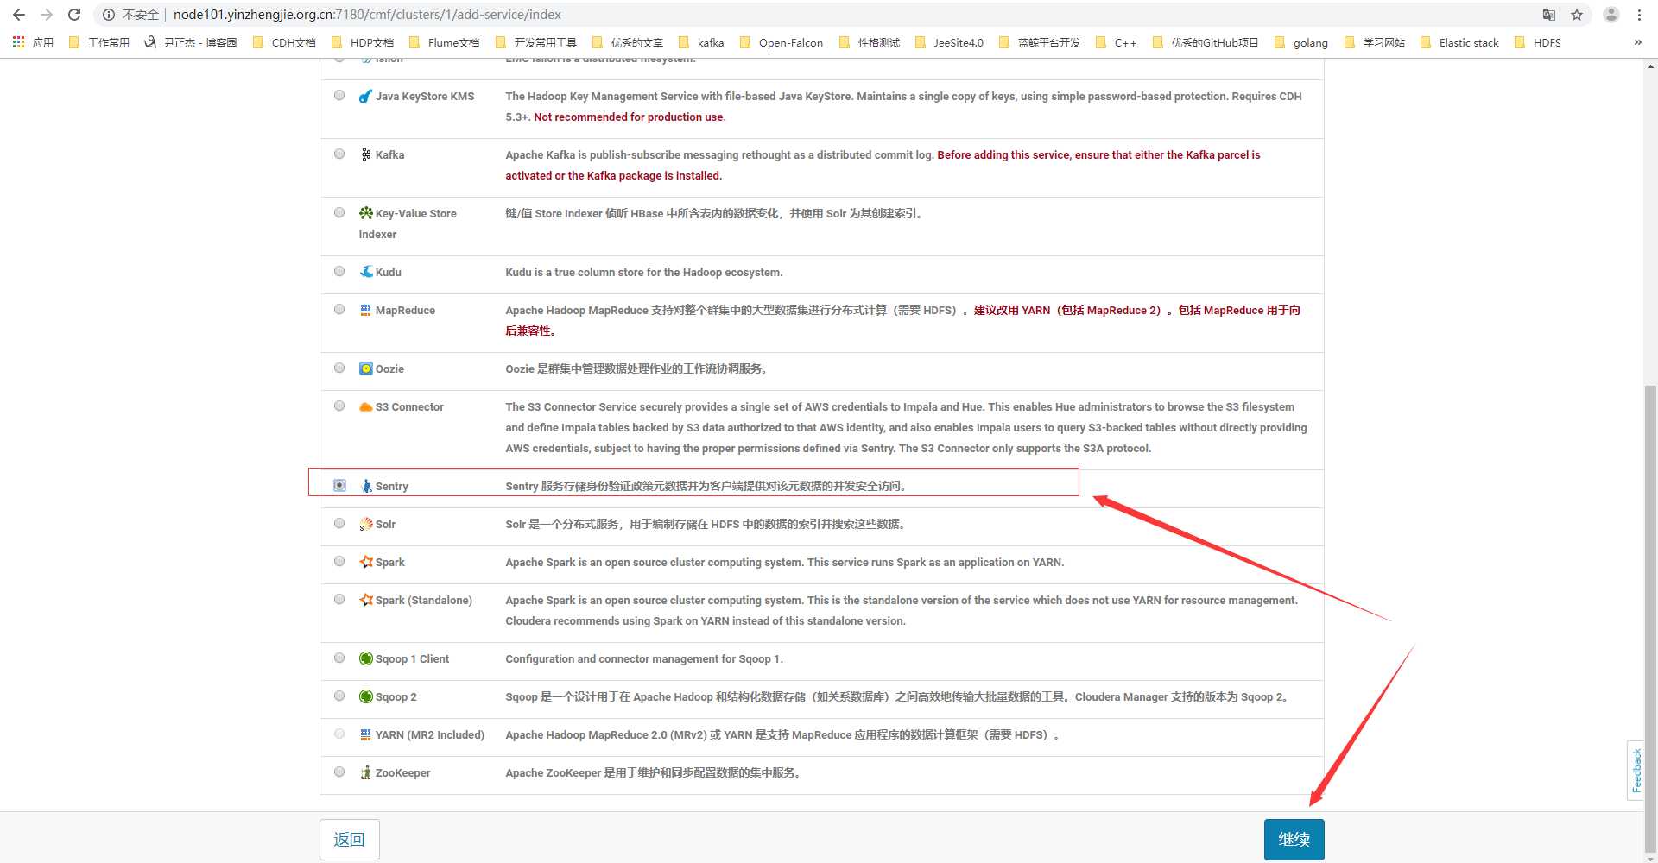1658x863 pixels.
Task: Click the MapReduce service icon
Action: point(366,310)
